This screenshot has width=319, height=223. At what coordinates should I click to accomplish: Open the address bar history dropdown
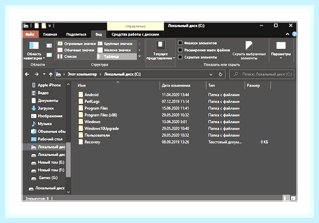click(x=211, y=75)
